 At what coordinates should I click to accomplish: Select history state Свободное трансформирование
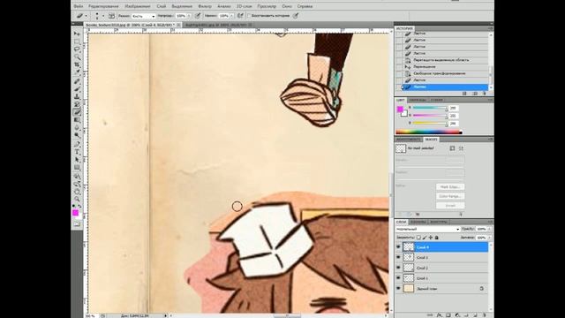pyautogui.click(x=445, y=73)
